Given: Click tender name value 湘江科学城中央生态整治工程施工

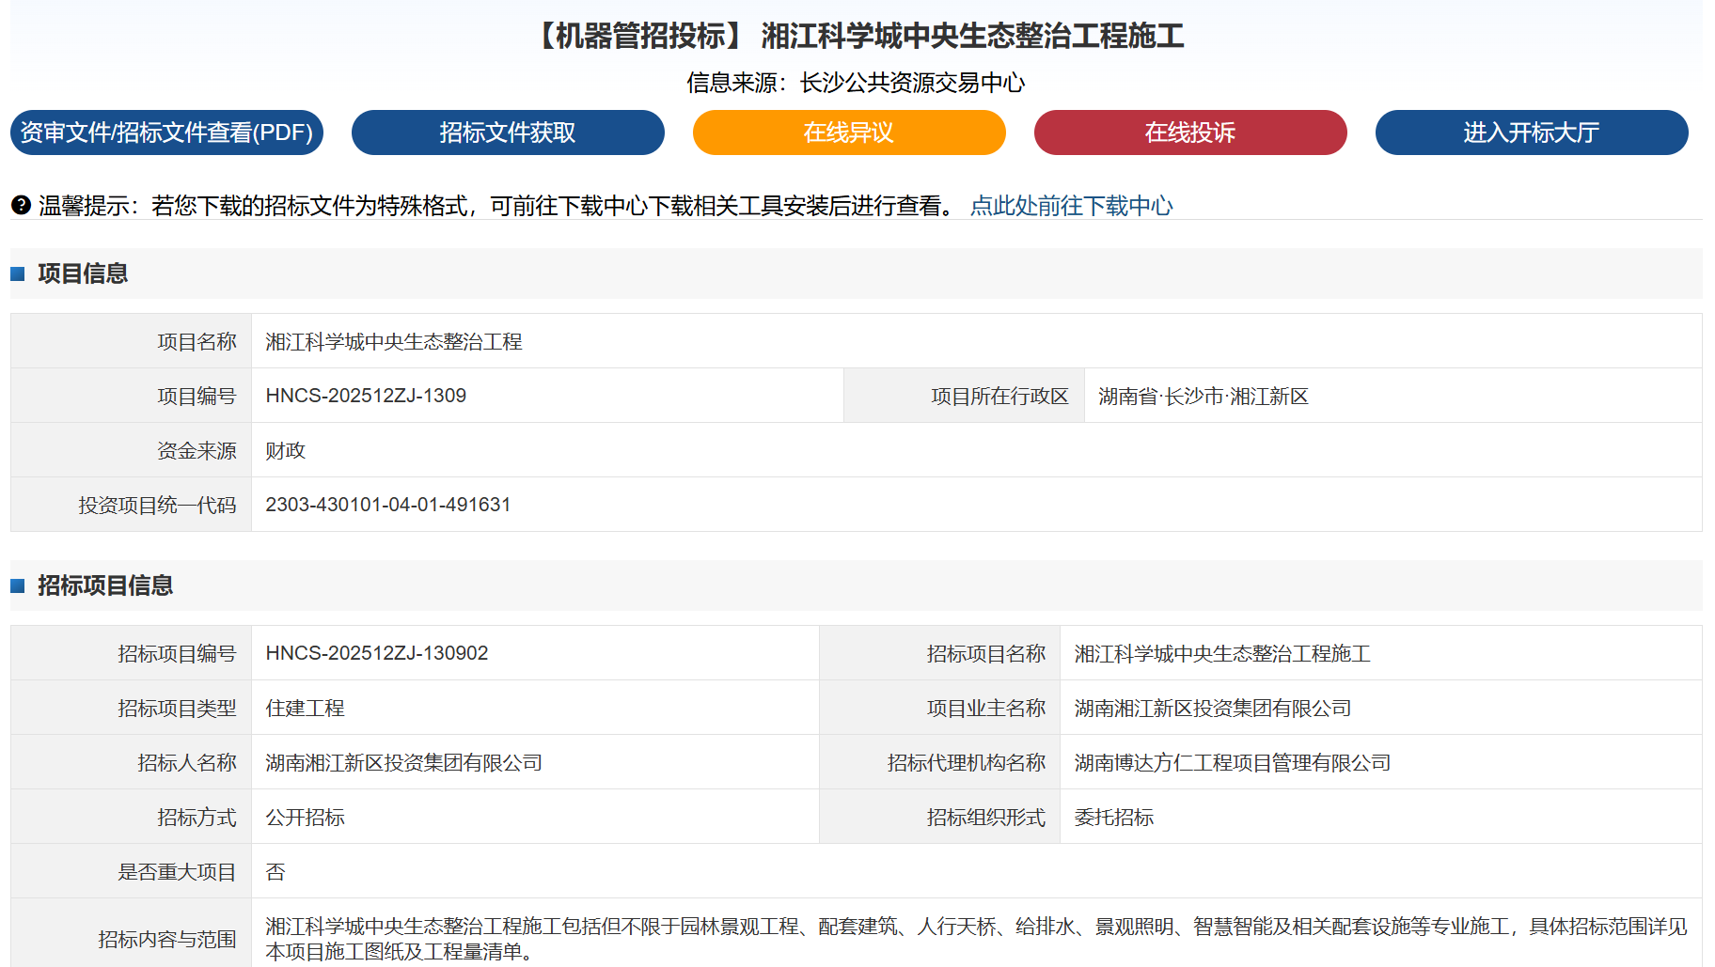Looking at the screenshot, I should coord(1222,653).
